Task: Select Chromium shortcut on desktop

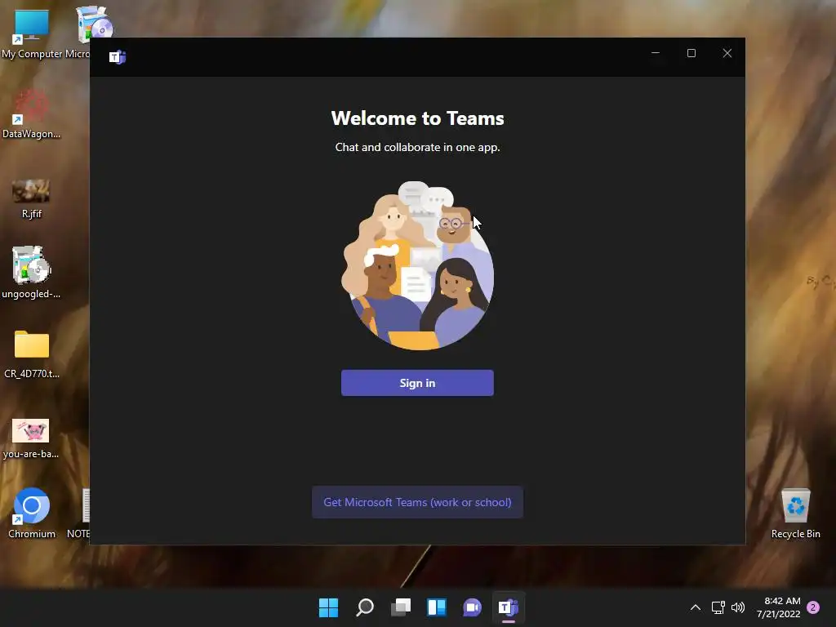Action: point(32,513)
